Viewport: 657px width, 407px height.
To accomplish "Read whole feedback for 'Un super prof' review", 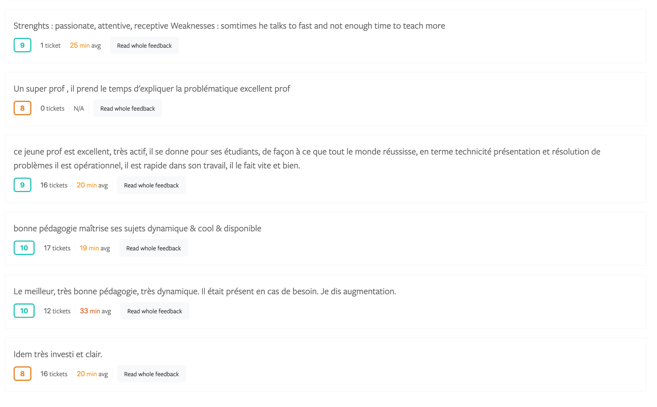I will (127, 109).
